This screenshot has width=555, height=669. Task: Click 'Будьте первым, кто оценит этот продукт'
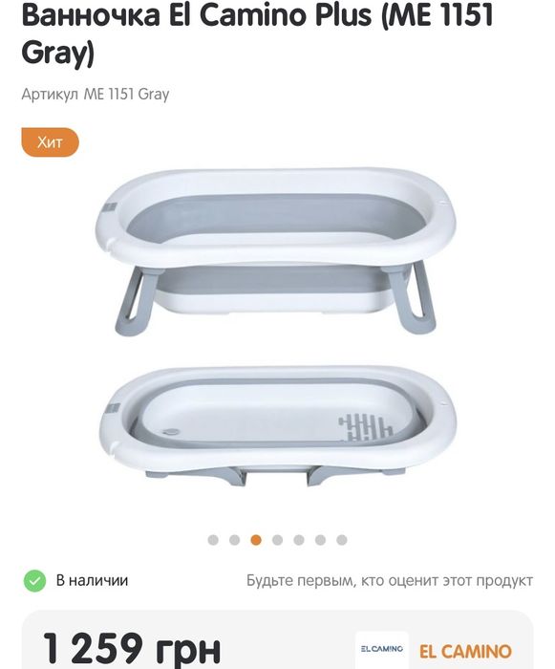click(390, 580)
